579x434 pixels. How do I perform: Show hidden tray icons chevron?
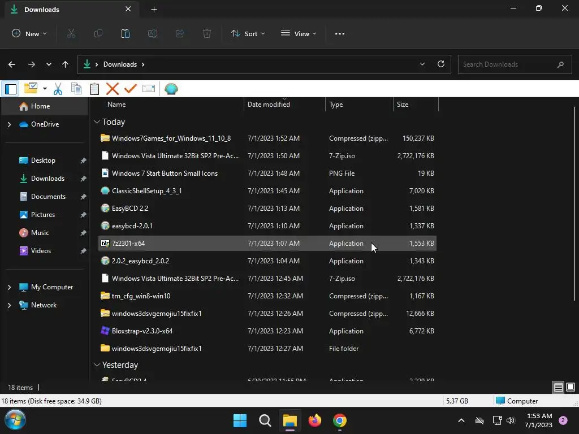461,420
